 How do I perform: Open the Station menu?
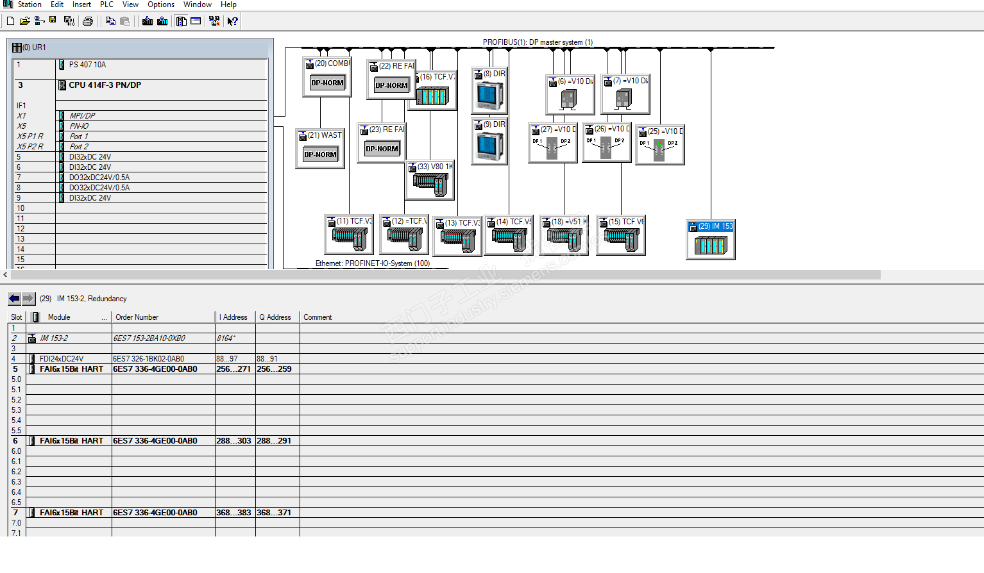pos(30,4)
